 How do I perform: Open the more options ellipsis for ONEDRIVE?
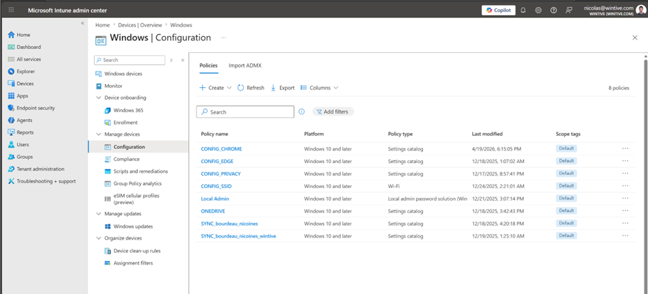(625, 211)
